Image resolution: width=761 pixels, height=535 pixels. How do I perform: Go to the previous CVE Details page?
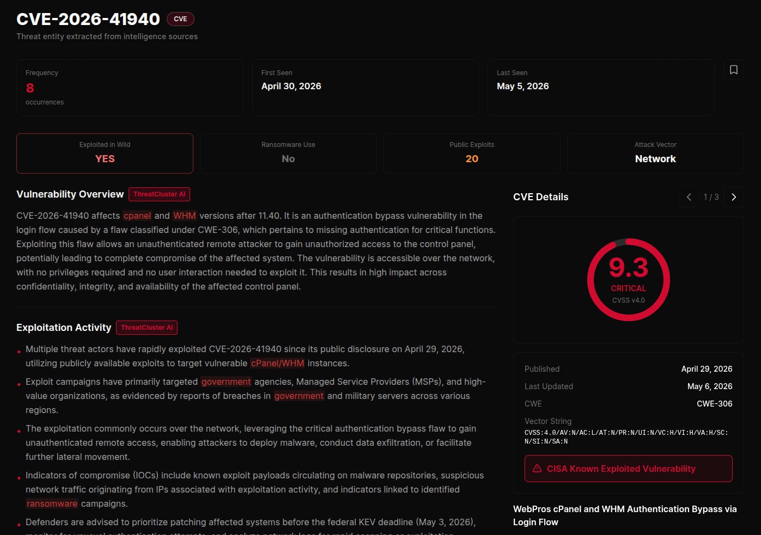pos(689,197)
